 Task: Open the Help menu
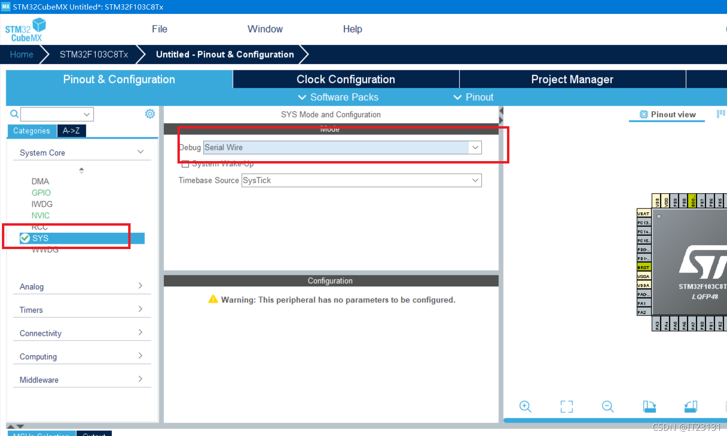point(352,29)
